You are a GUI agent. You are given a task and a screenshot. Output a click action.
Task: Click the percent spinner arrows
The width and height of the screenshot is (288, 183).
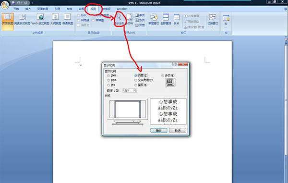click(x=135, y=91)
